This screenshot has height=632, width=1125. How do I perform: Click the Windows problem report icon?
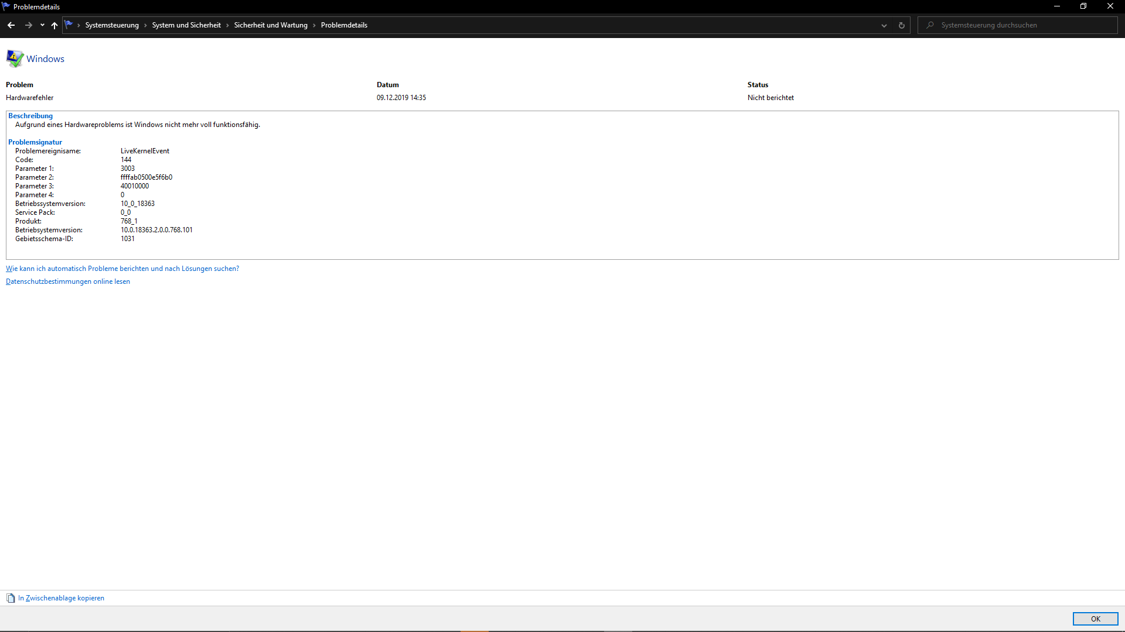pos(15,59)
